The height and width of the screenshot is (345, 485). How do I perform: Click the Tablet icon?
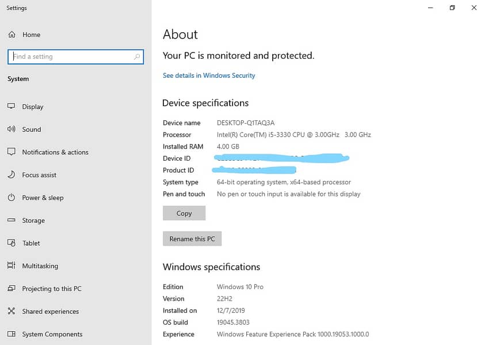pos(11,243)
